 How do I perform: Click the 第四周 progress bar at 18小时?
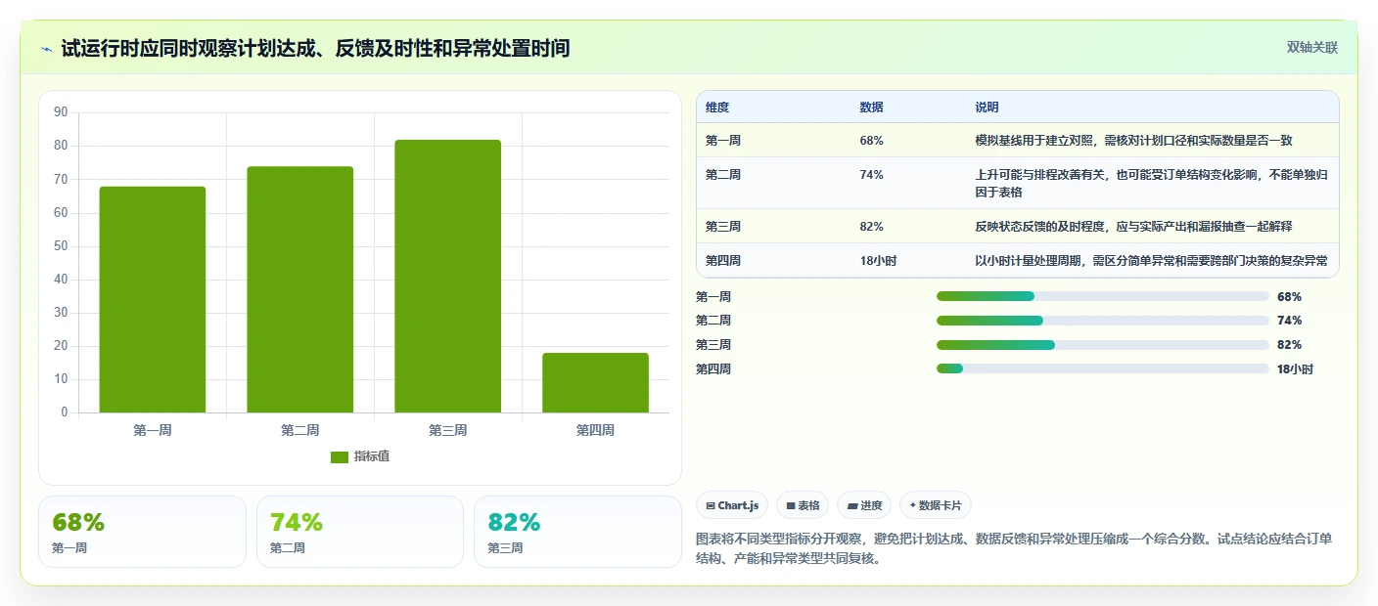click(x=1103, y=368)
